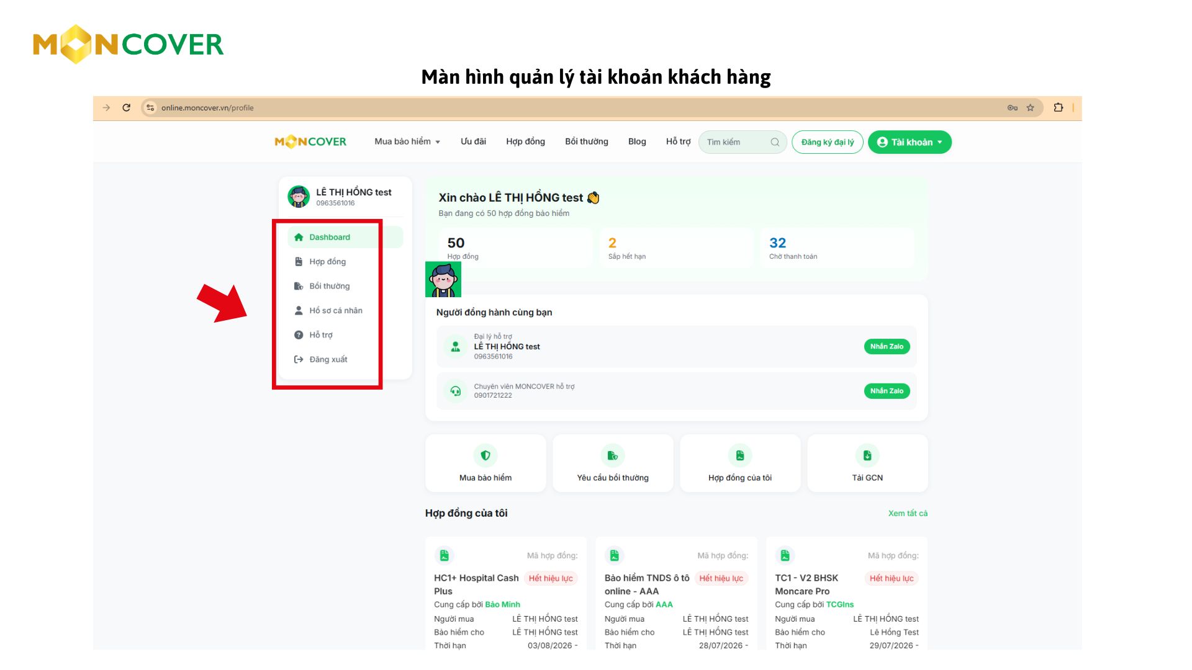
Task: Click the shield icon on Mua bảo hiểm card
Action: (485, 455)
